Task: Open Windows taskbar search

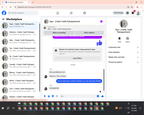Action: tap(8, 108)
